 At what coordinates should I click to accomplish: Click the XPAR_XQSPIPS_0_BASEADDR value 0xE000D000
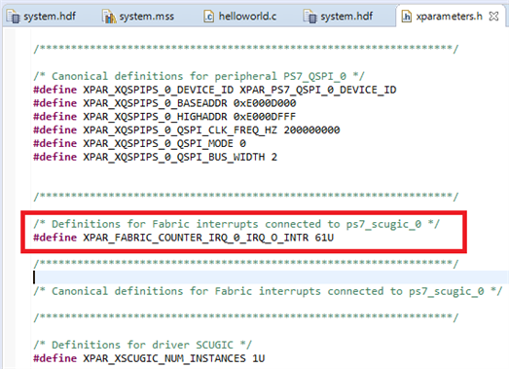[265, 103]
